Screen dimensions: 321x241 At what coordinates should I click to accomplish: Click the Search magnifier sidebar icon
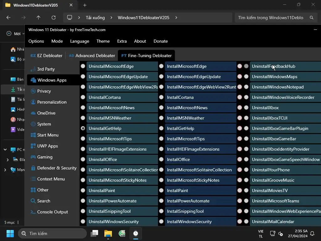(x=33, y=201)
